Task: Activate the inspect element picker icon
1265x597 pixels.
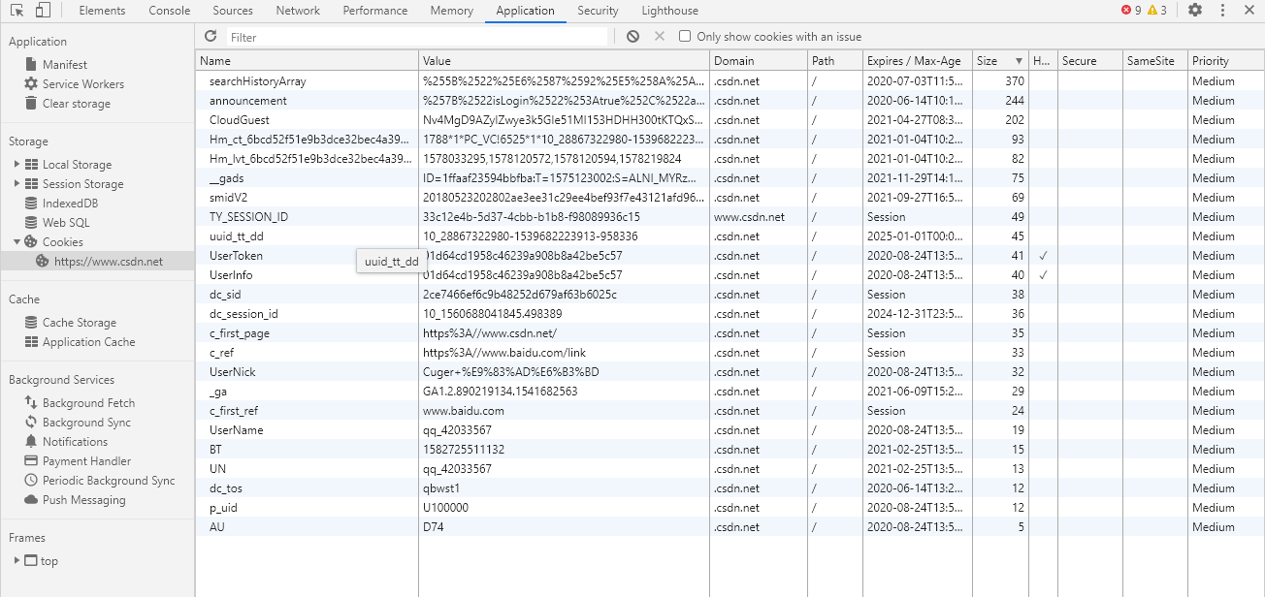Action: (17, 11)
